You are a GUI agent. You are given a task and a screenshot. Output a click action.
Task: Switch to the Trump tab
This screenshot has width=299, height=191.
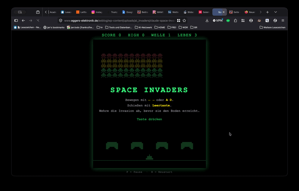[x=112, y=12]
